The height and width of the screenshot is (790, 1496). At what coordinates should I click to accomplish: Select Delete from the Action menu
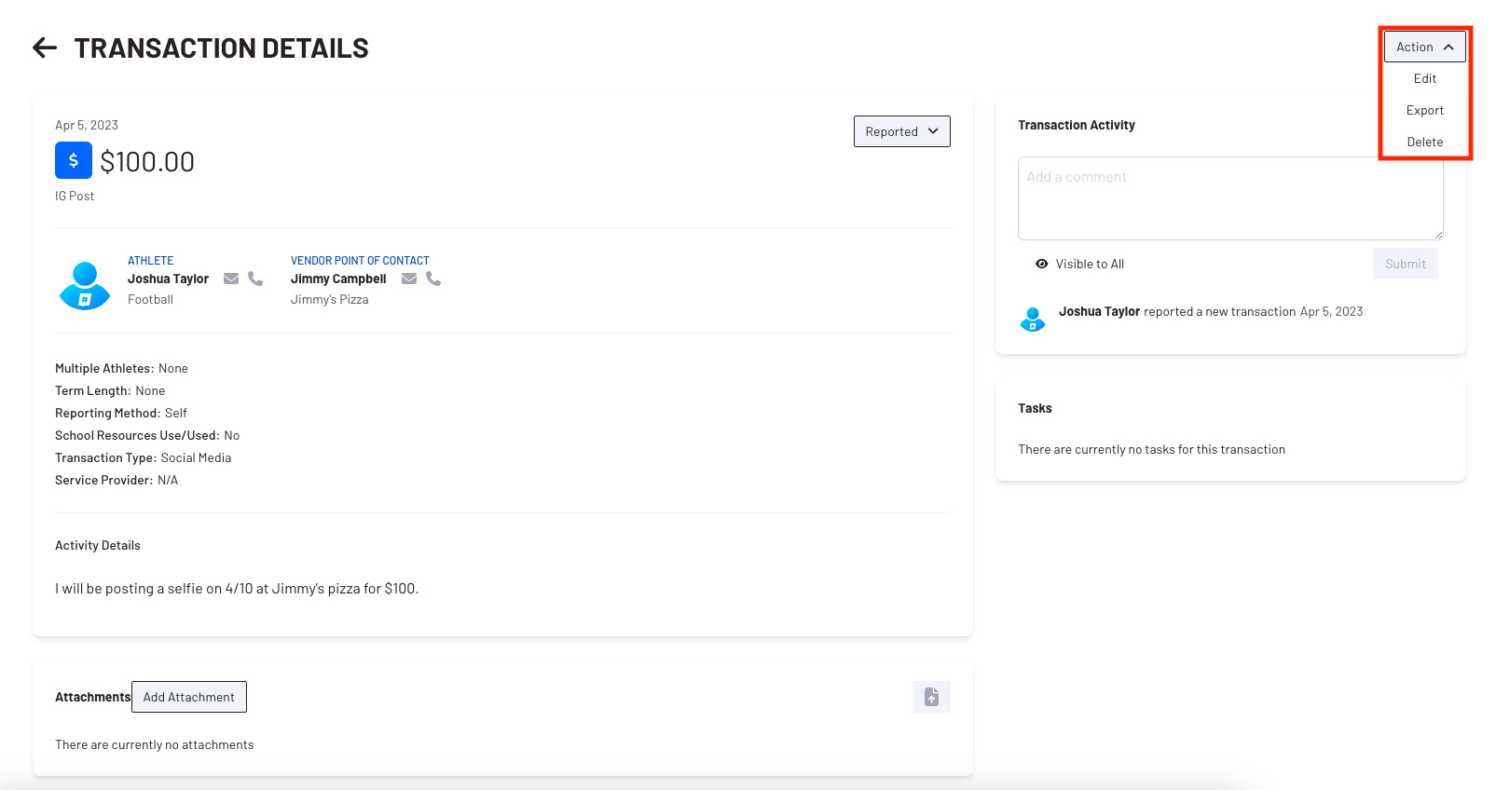click(1424, 143)
